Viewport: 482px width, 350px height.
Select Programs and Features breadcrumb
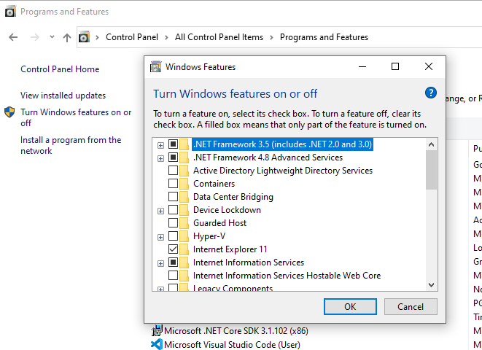(324, 37)
